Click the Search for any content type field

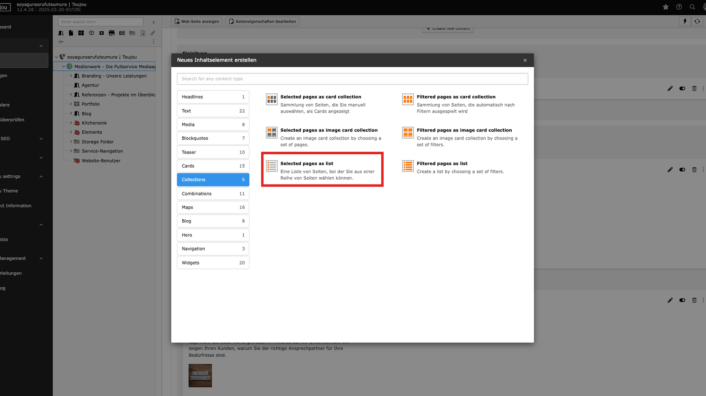352,79
